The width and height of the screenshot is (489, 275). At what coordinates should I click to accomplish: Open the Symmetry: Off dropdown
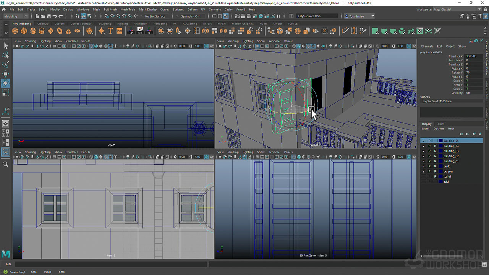pos(190,16)
